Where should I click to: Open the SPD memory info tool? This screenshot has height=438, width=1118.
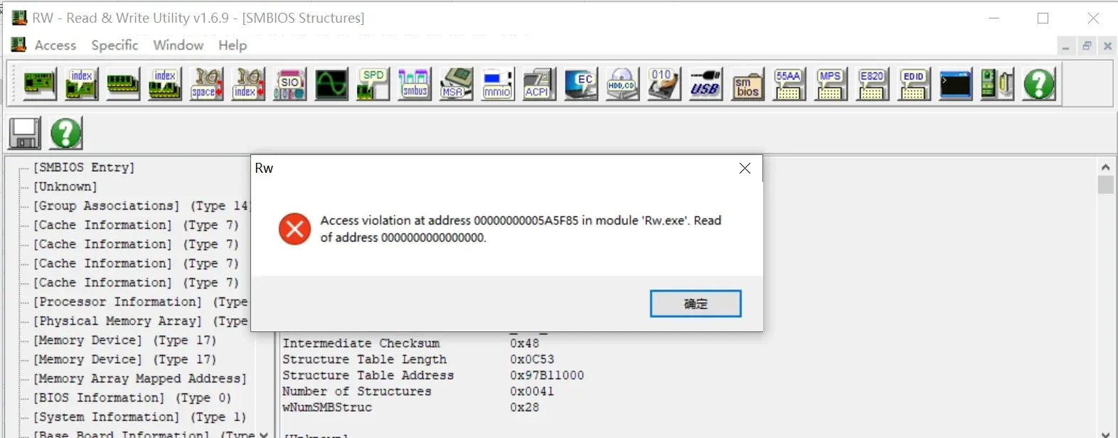(x=373, y=84)
